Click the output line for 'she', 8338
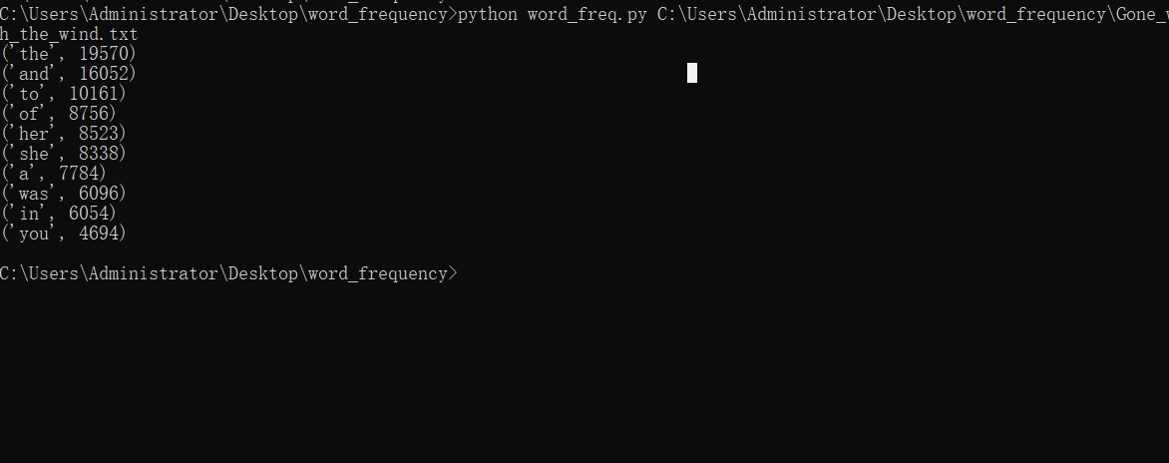The image size is (1169, 463). 64,154
